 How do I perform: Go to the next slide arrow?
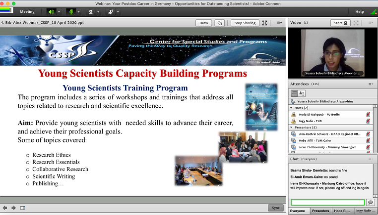click(x=13, y=208)
